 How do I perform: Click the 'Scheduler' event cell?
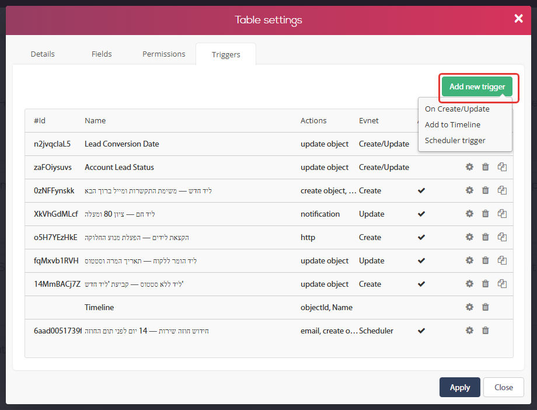coord(376,331)
